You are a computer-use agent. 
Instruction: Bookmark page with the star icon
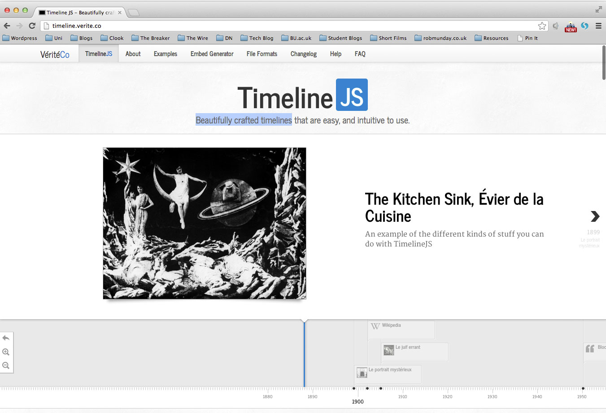tap(542, 26)
